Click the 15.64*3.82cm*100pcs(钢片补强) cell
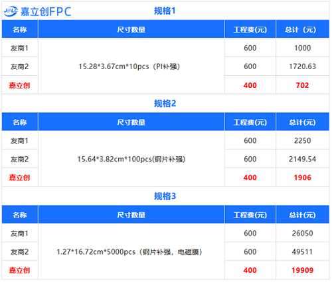Image resolution: width=332 pixels, height=282 pixels. tap(131, 159)
